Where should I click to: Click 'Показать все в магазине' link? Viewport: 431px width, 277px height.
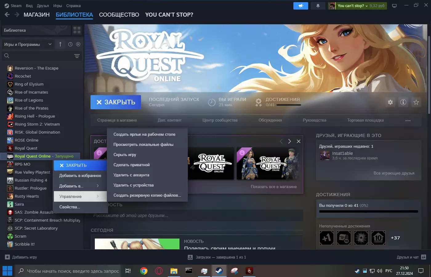[x=274, y=187]
